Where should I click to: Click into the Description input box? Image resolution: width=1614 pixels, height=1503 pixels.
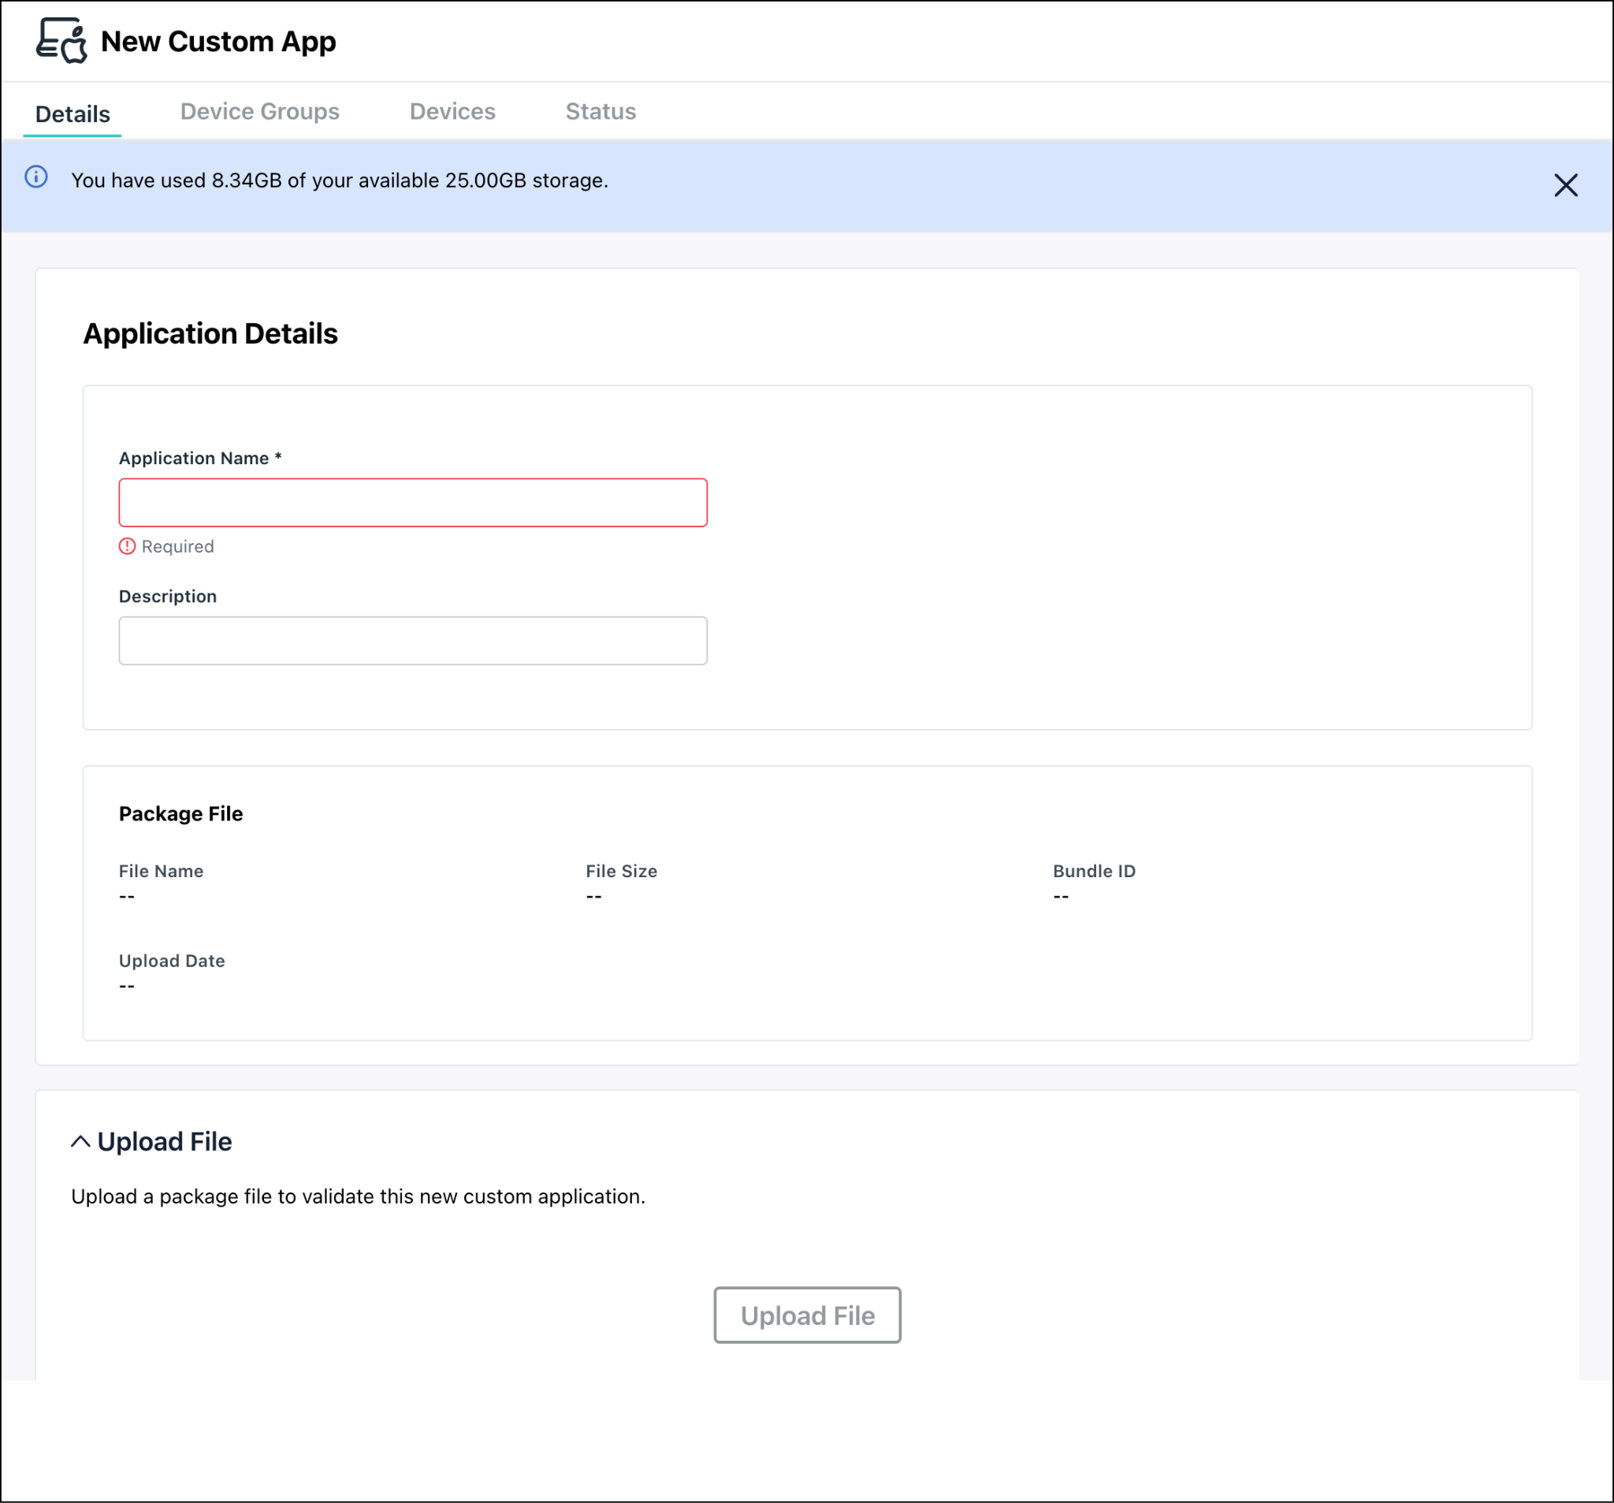pyautogui.click(x=413, y=641)
